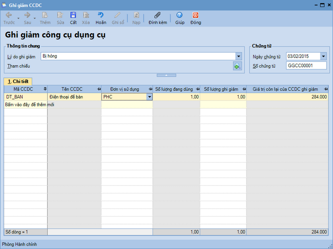
Task: Pin the Số lượng đang dùng column
Action: coord(197,89)
